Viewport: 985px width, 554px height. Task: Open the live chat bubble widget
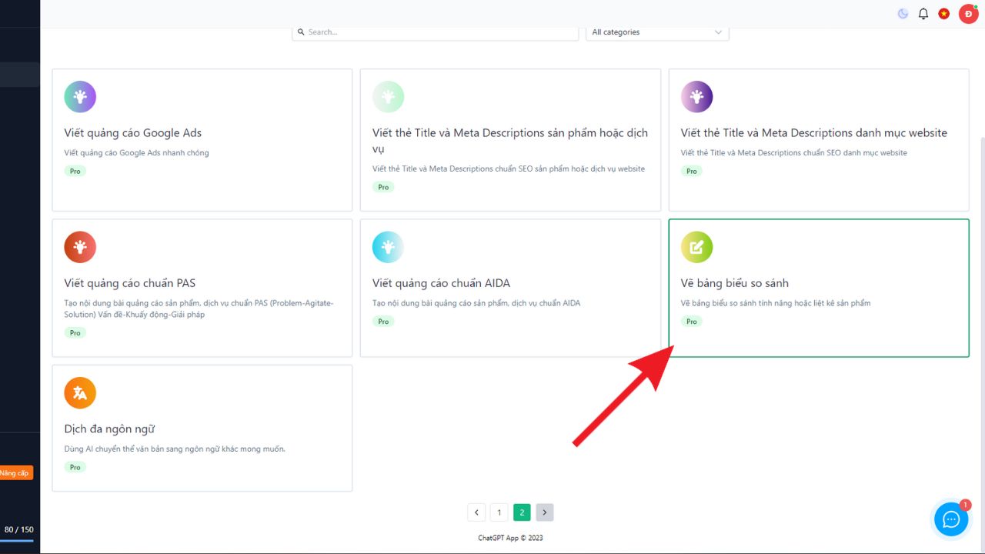click(951, 519)
